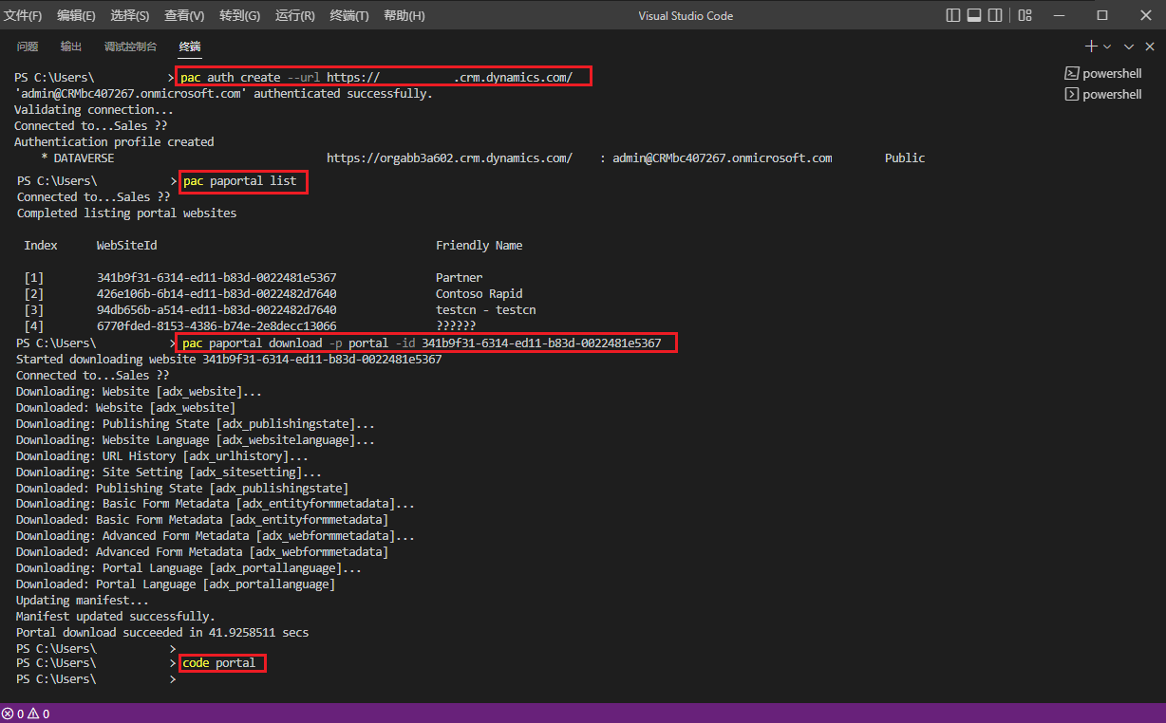This screenshot has width=1166, height=723.
Task: Click the 'Visual Studio Code' window title
Action: pos(686,15)
